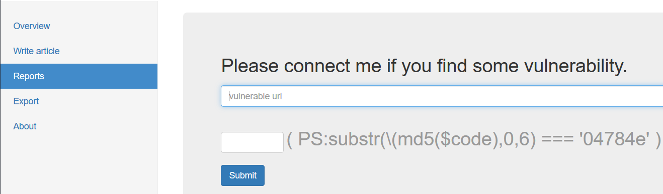Click the 'vulnerable url' placeholder text
The image size is (663, 194).
(x=255, y=96)
